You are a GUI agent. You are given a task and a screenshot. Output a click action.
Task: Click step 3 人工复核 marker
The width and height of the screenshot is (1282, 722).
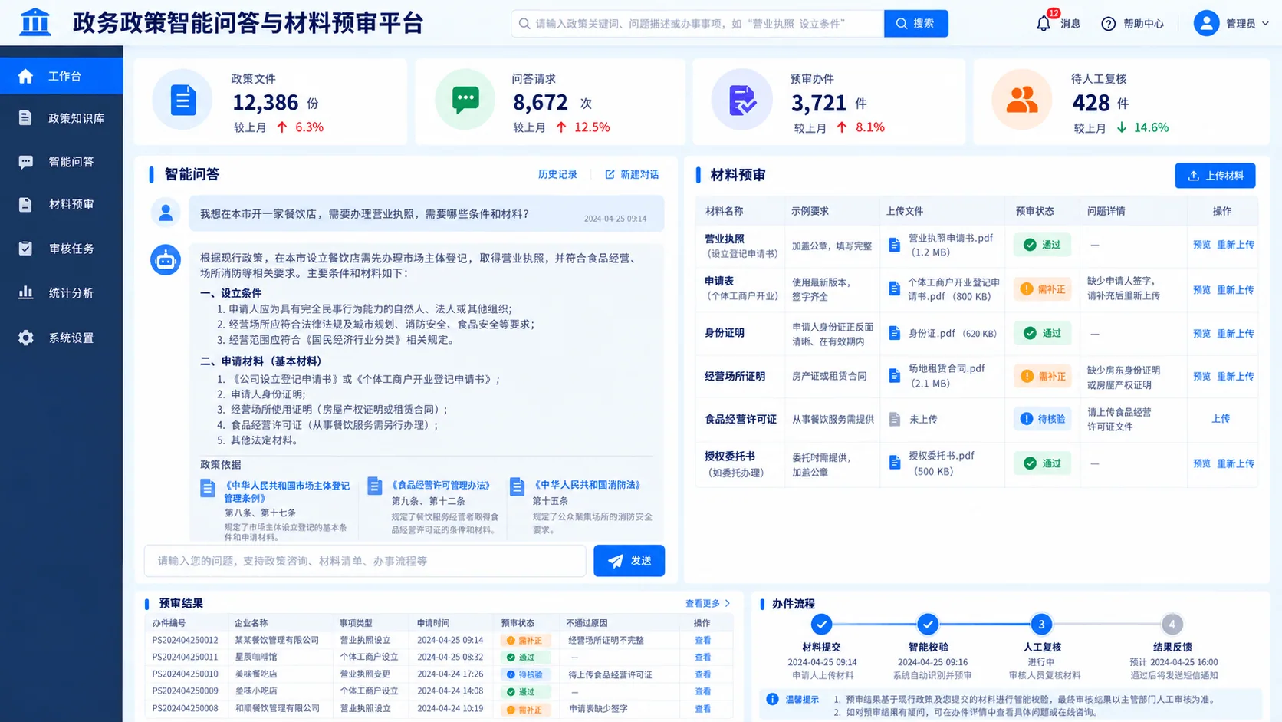pyautogui.click(x=1040, y=625)
